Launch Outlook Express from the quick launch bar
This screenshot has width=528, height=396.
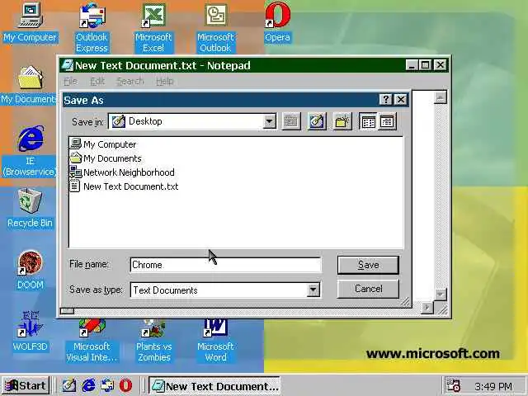107,385
